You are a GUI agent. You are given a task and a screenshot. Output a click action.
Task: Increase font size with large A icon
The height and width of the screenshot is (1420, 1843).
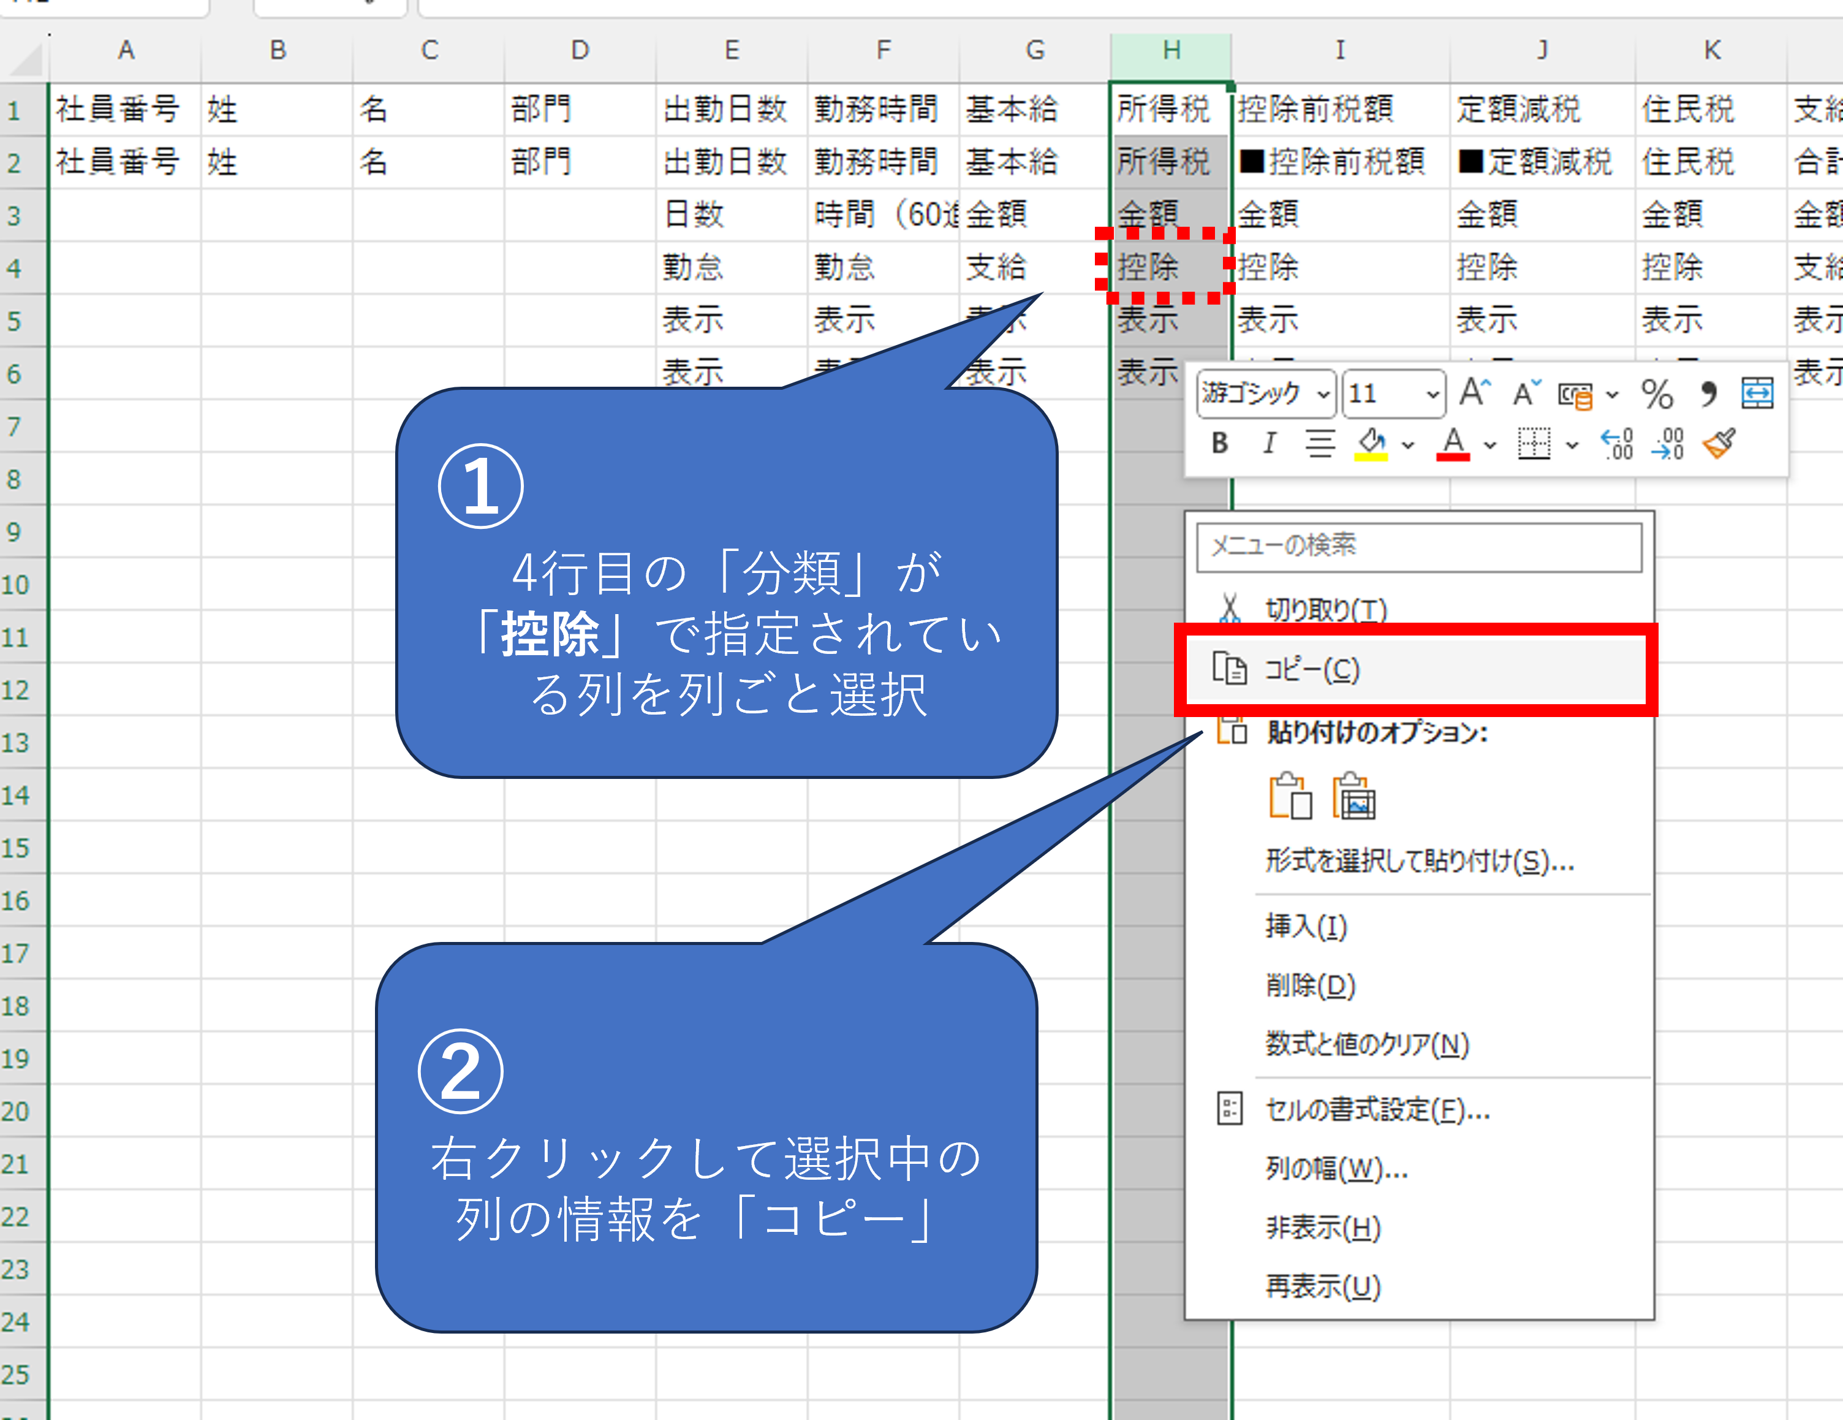coord(1475,393)
